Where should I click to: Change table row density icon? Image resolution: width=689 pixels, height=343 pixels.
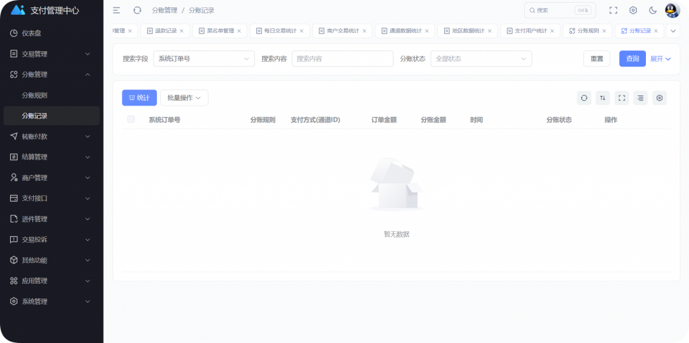coord(641,98)
